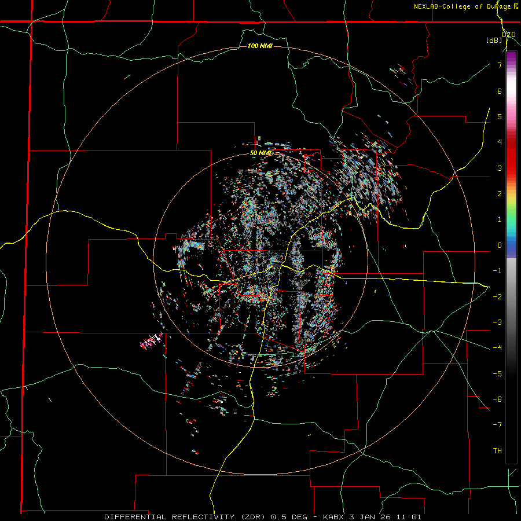Click the TH label on the color scale
The height and width of the screenshot is (521, 521).
(497, 450)
